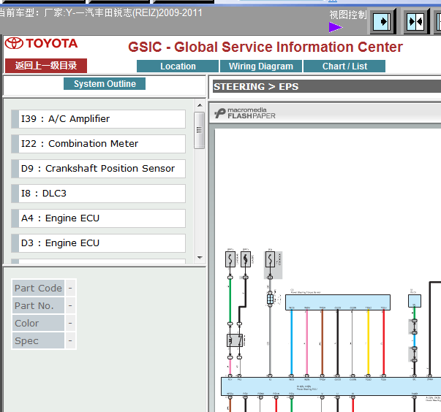
Task: Open the Chart / List tab
Action: click(x=344, y=66)
